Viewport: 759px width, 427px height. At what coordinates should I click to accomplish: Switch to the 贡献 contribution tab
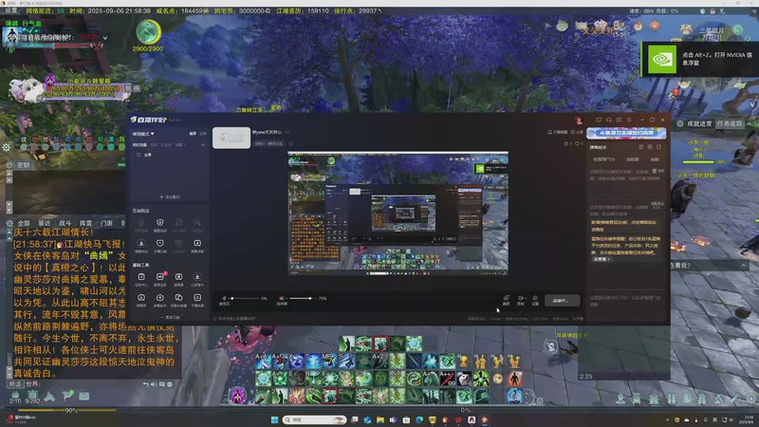655,159
